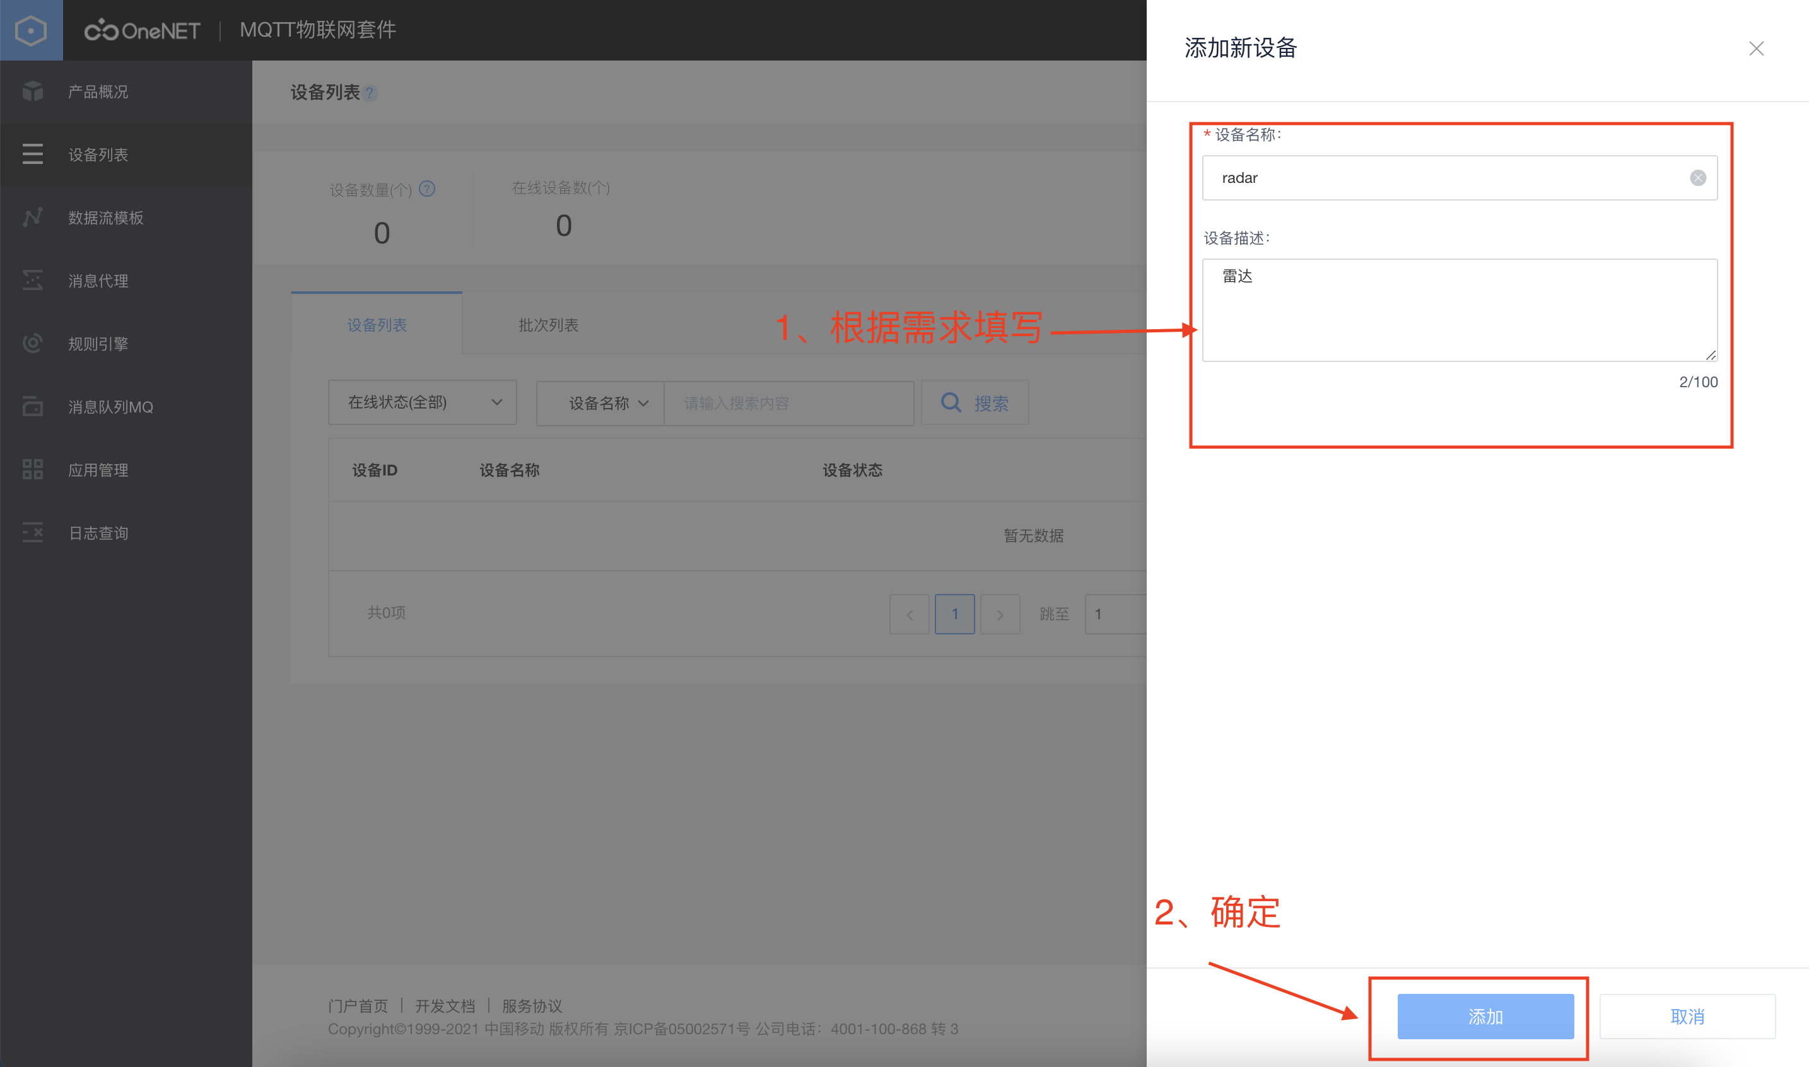Click the 取消 button in the dialog
Image resolution: width=1809 pixels, height=1067 pixels.
tap(1687, 1016)
